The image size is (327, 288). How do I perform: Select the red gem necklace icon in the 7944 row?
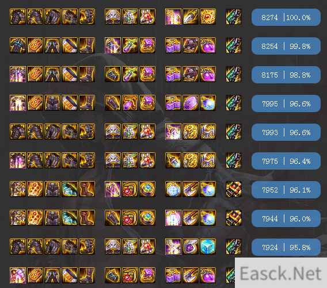130,218
